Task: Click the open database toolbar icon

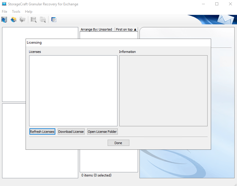Action: (4, 20)
